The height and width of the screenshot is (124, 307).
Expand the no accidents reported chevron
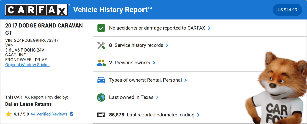coord(209,28)
